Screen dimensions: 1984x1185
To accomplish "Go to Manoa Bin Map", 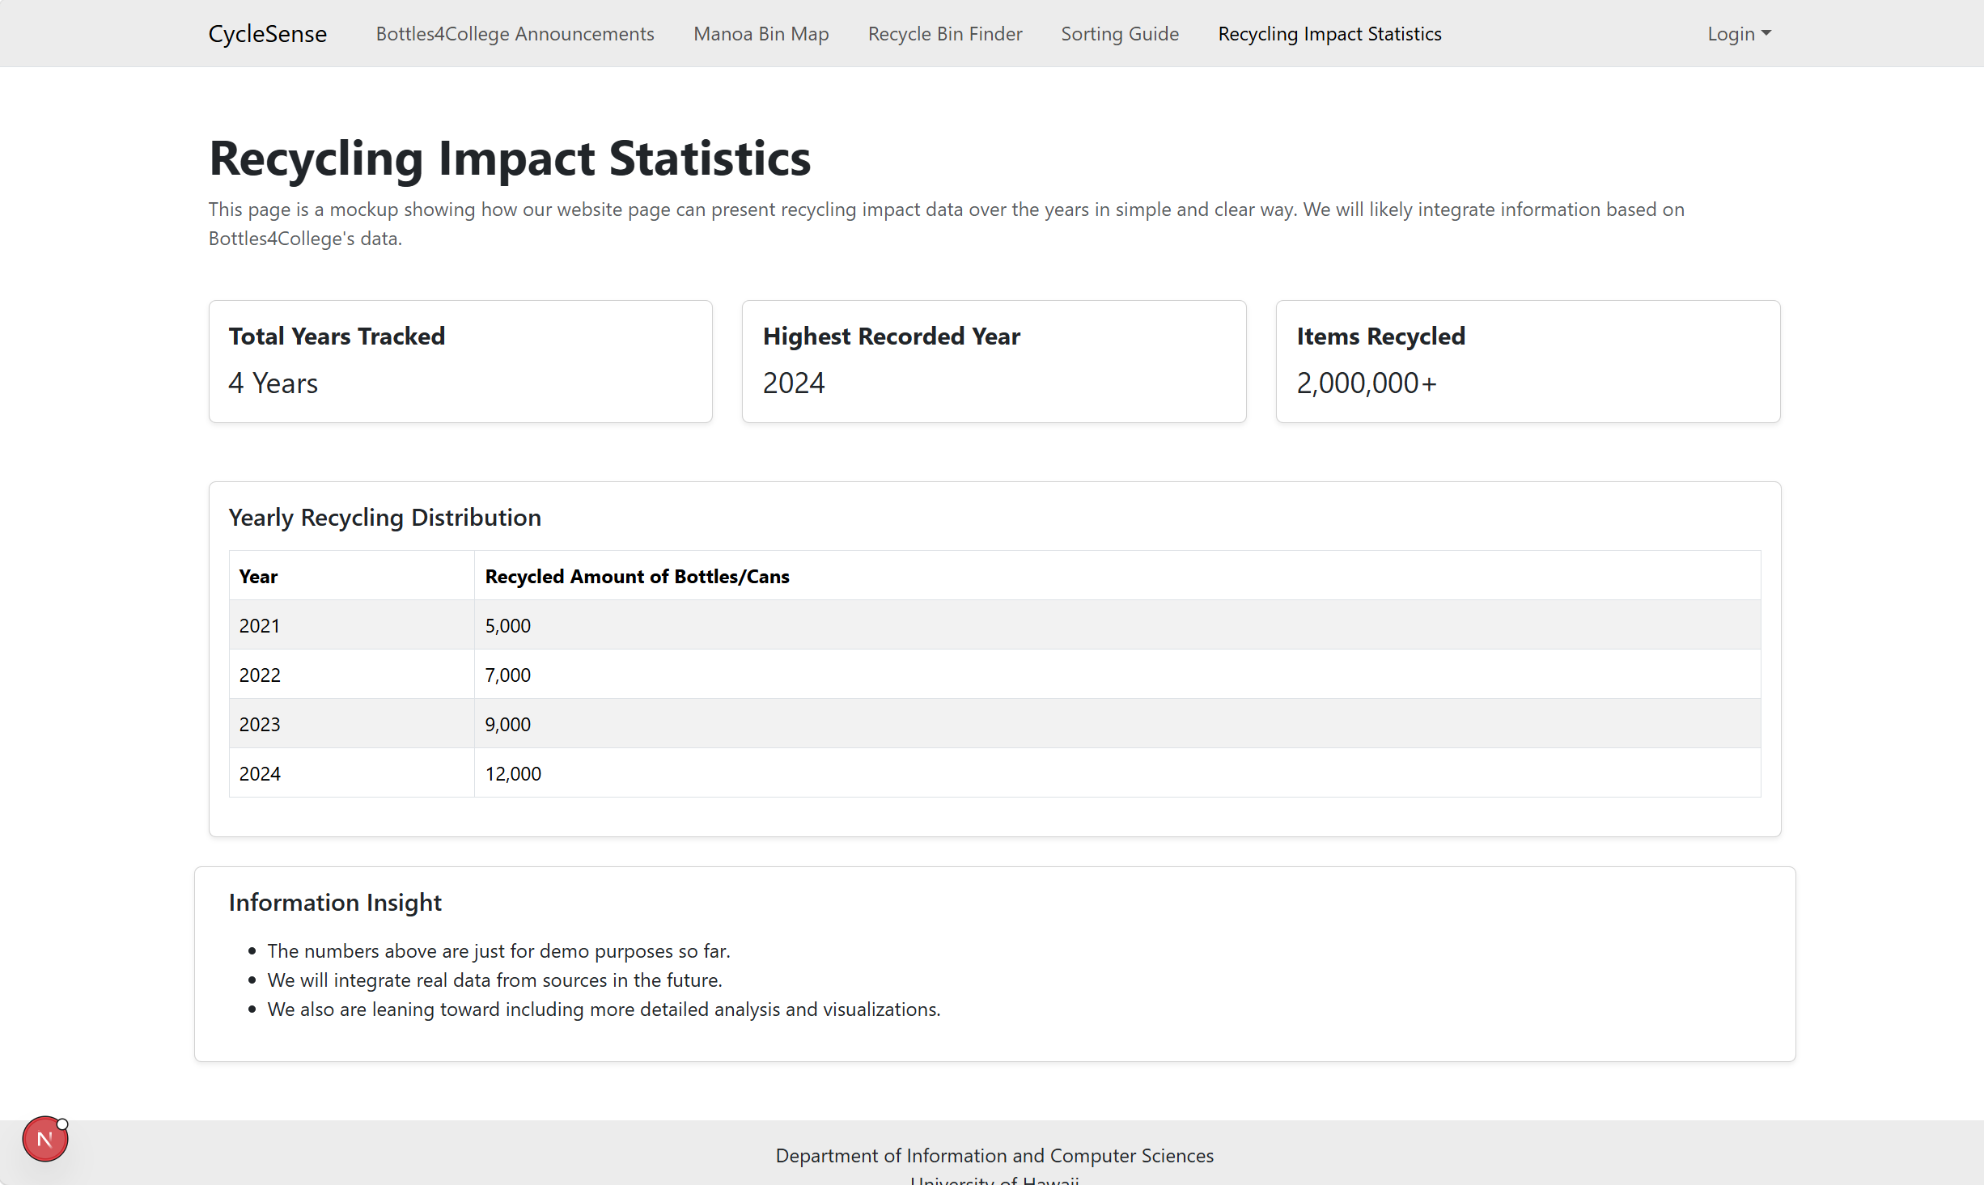I will 761,34.
